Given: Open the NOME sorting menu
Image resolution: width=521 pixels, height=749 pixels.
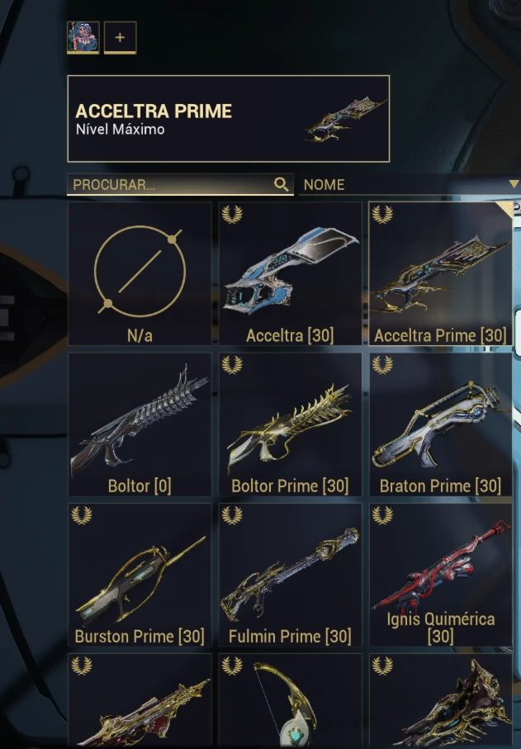Looking at the screenshot, I should [x=410, y=184].
